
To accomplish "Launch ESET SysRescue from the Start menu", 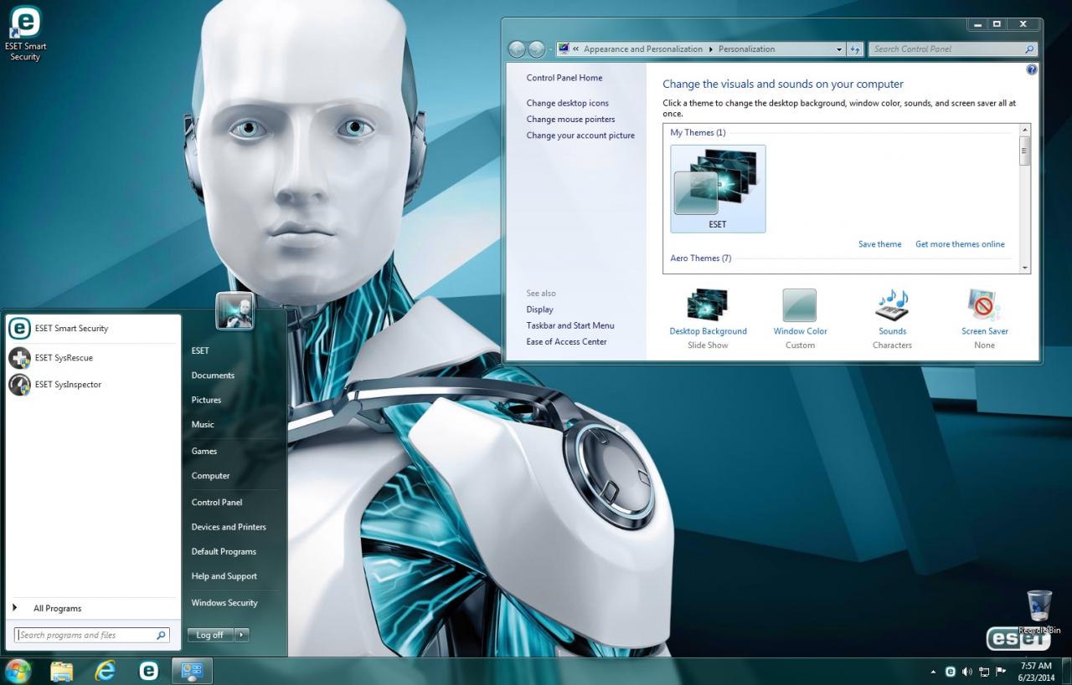I will pos(93,358).
